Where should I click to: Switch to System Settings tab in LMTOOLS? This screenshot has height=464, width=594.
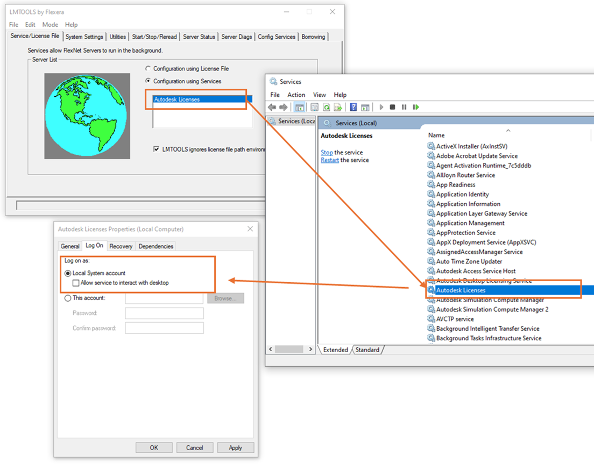(84, 37)
